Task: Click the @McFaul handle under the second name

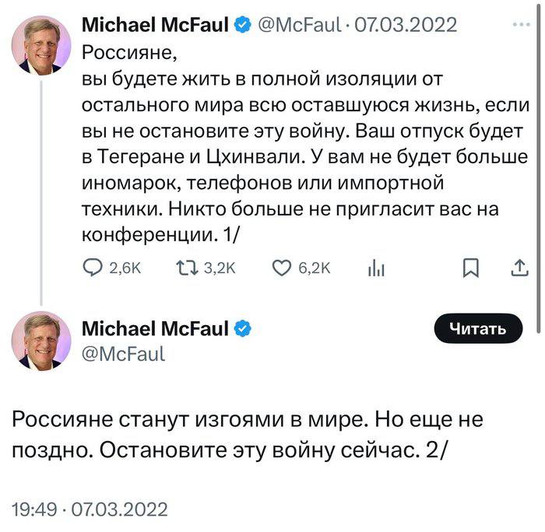Action: [x=123, y=354]
